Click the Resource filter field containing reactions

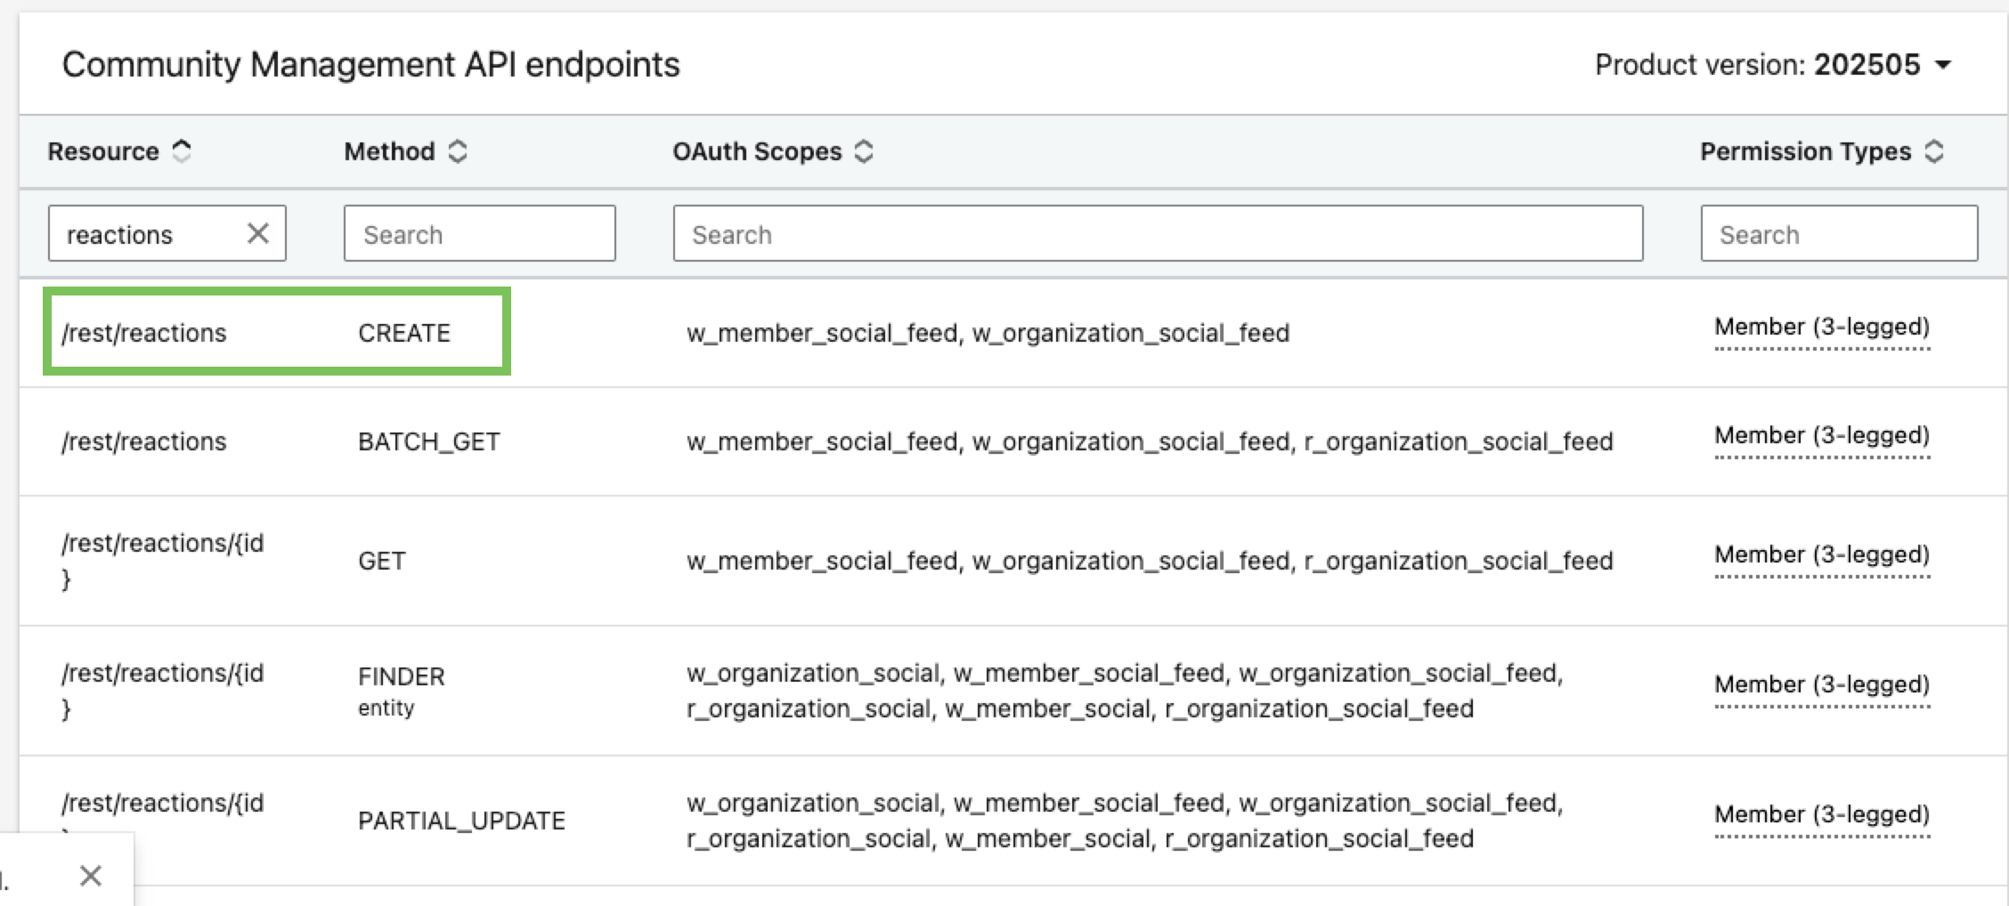pos(147,234)
